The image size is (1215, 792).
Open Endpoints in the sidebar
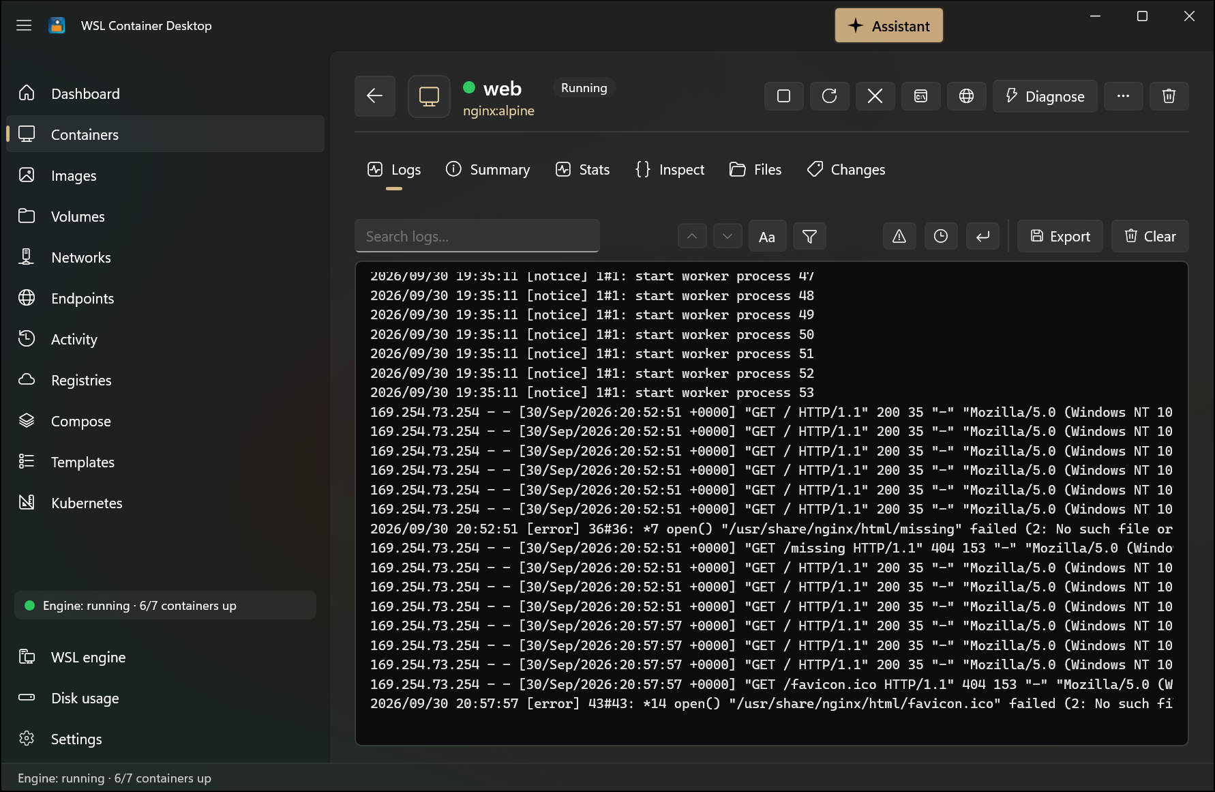click(x=165, y=298)
